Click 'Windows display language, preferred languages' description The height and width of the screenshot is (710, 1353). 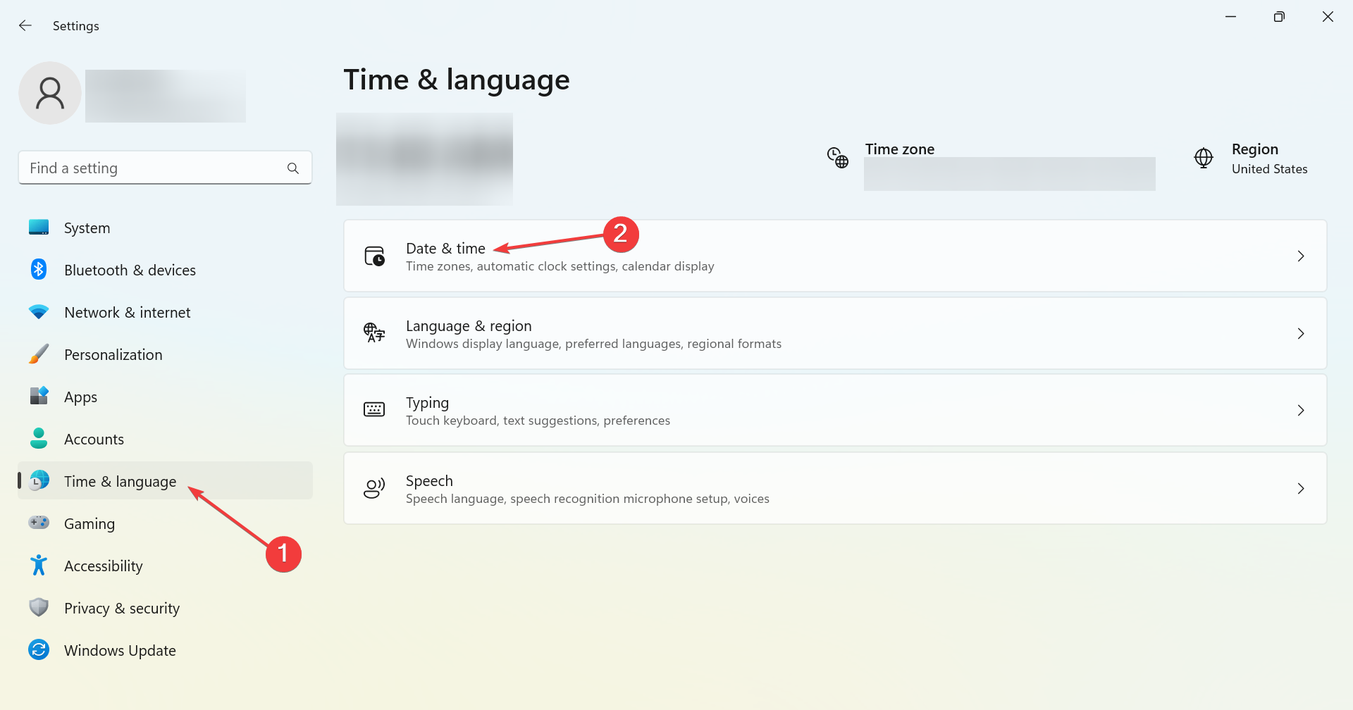[x=593, y=344]
